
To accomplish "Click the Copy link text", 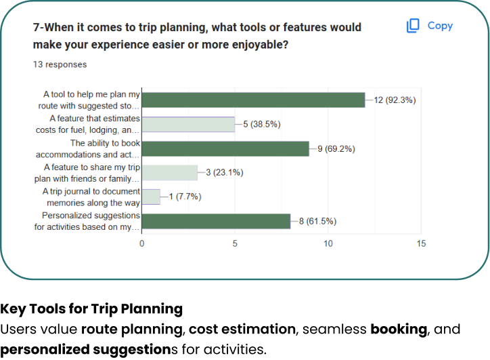I will (x=440, y=26).
